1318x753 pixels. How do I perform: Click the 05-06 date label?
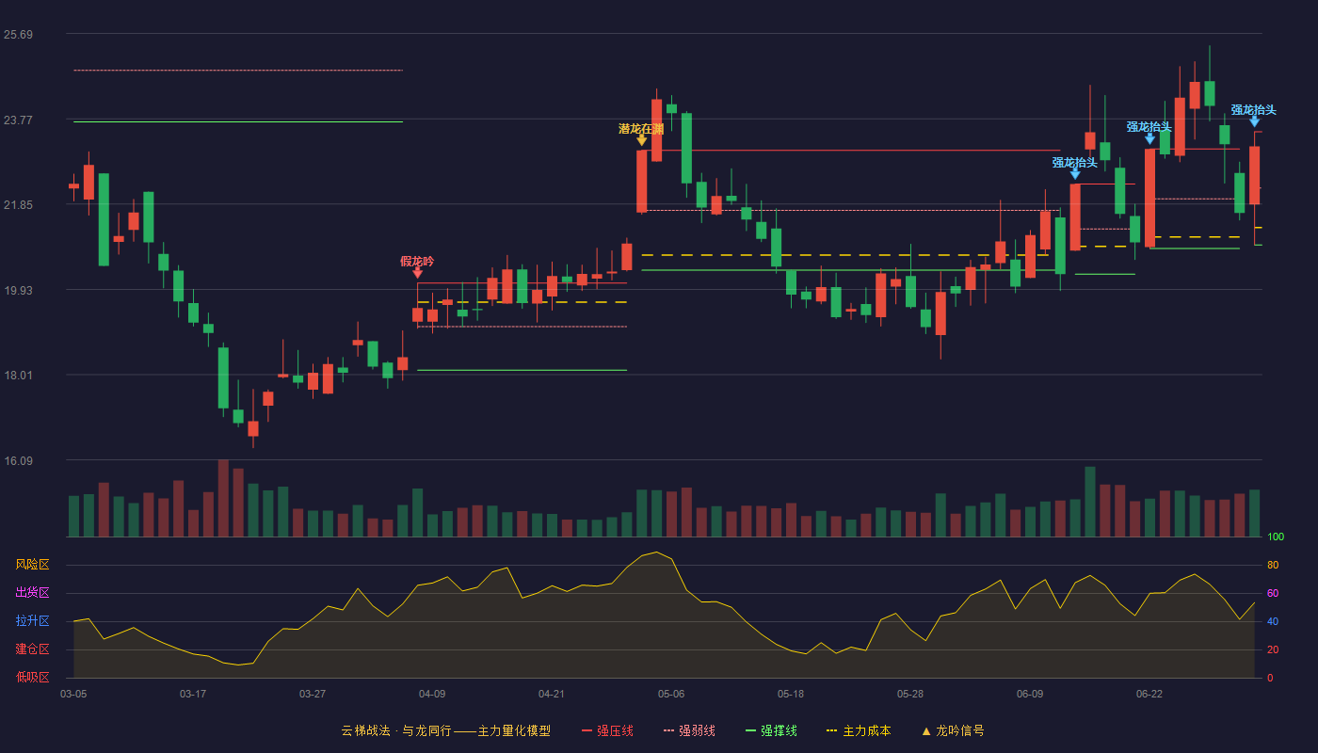point(671,694)
